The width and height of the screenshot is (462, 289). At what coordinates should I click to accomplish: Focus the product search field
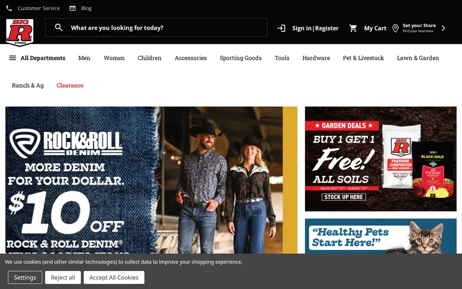point(156,27)
